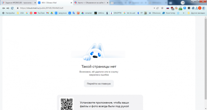Open the Комп'ютер bookmark
This screenshot has width=207, height=110.
pyautogui.click(x=169, y=13)
